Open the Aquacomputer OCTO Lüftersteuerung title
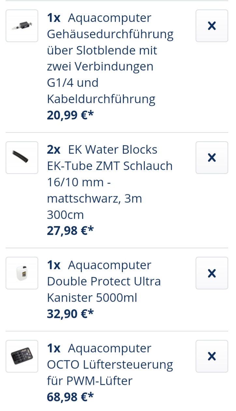 click(x=110, y=364)
